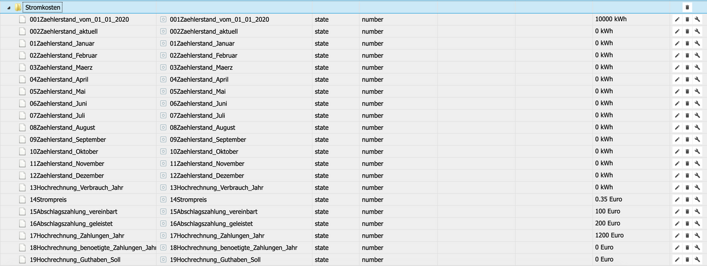The image size is (707, 266).
Task: Click 'state' type cell in 14Strompreis row
Action: 335,199
